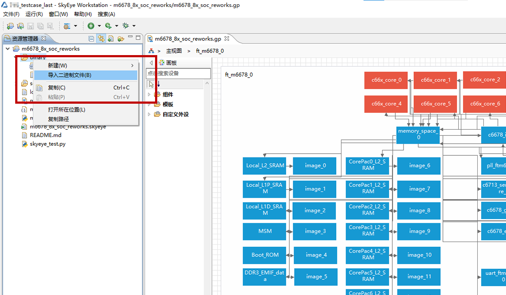Screen dimensions: 506x295
Task: Open the 窗口(W) menu
Action: pos(58,14)
